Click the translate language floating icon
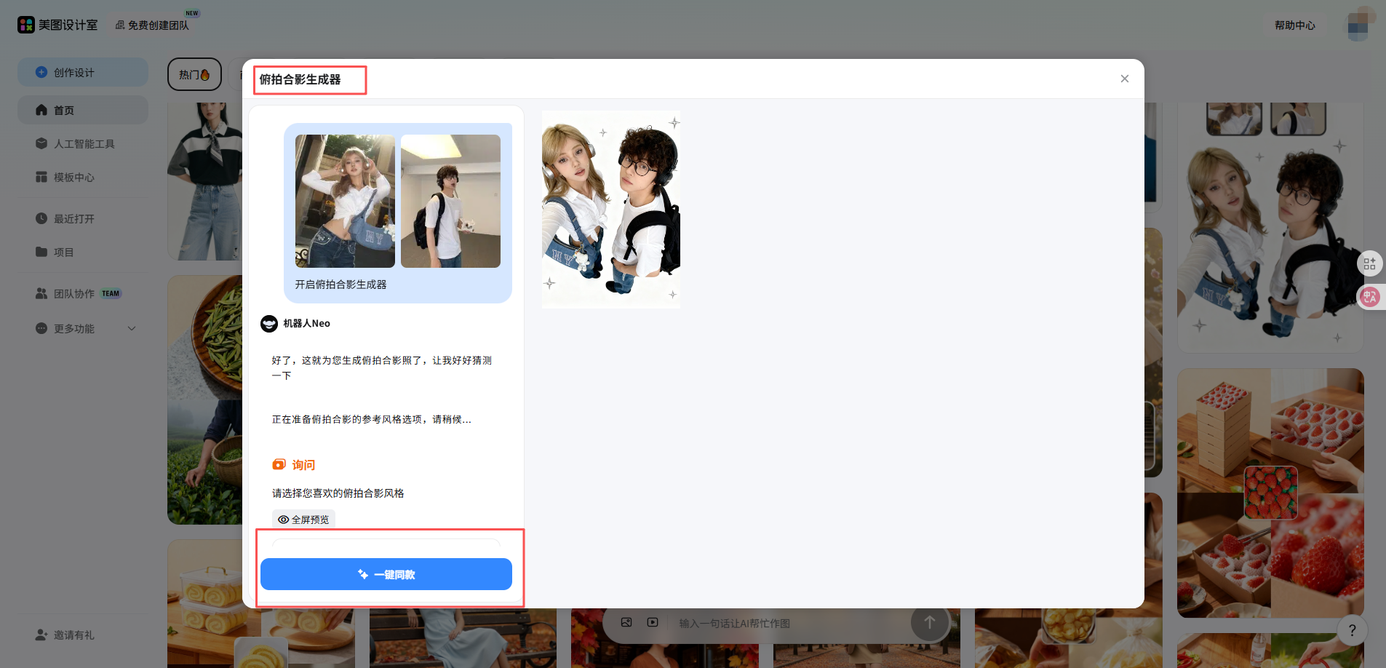Image resolution: width=1386 pixels, height=668 pixels. pyautogui.click(x=1370, y=297)
